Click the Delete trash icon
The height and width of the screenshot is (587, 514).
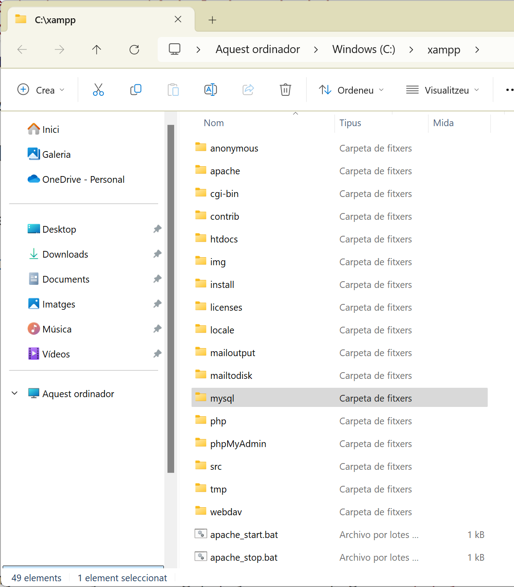285,90
